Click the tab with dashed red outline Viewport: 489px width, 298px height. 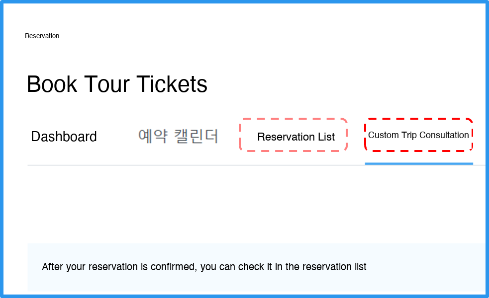(x=418, y=135)
